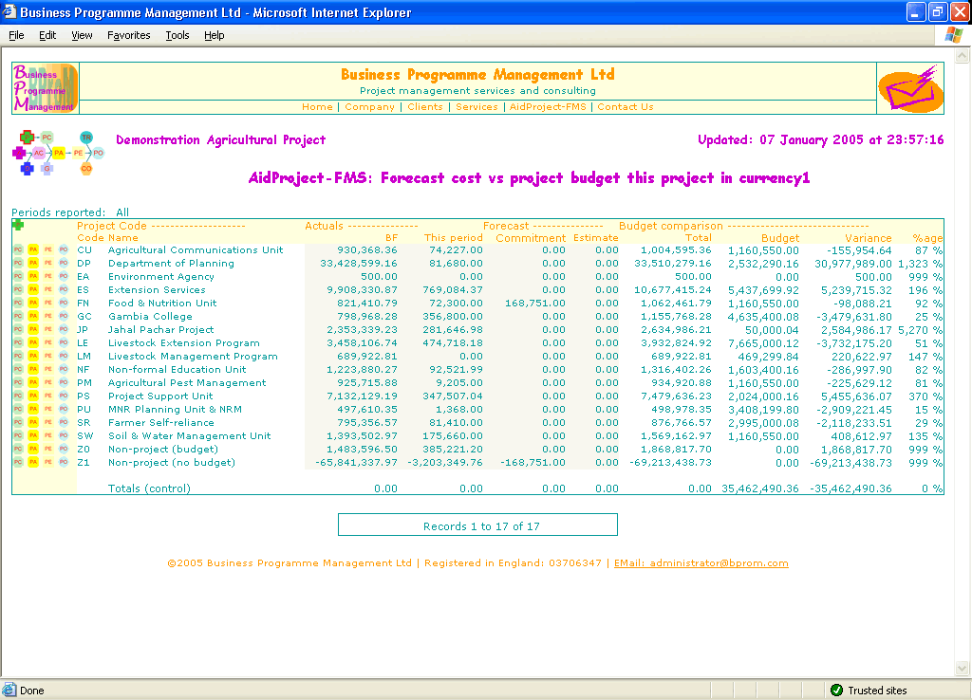Click the PA icon in the DP row
The height and width of the screenshot is (700, 972).
coord(33,264)
